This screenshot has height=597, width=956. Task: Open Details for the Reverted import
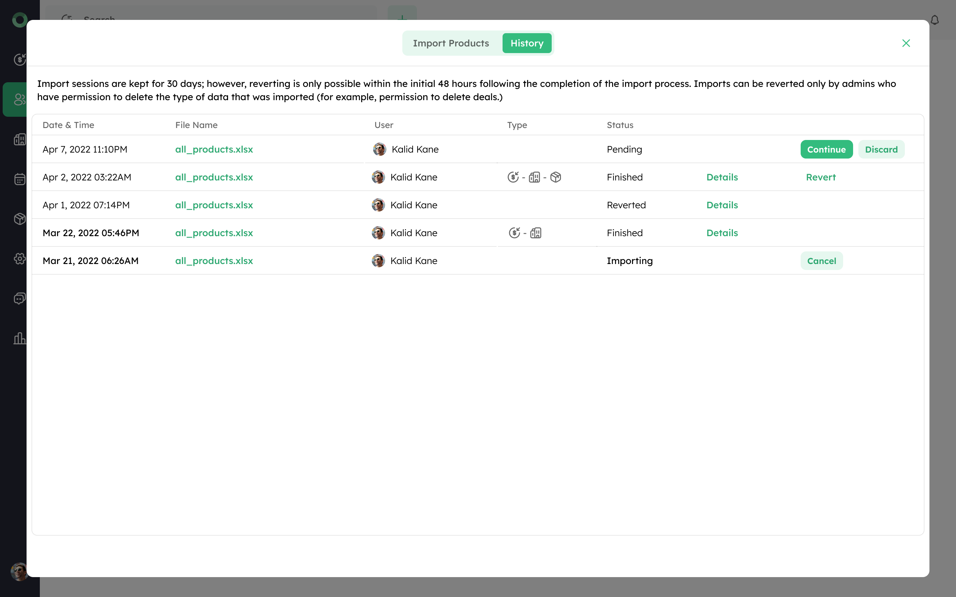tap(722, 205)
